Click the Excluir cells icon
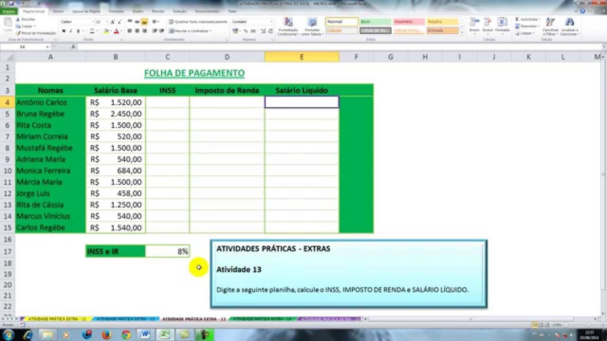 (487, 22)
